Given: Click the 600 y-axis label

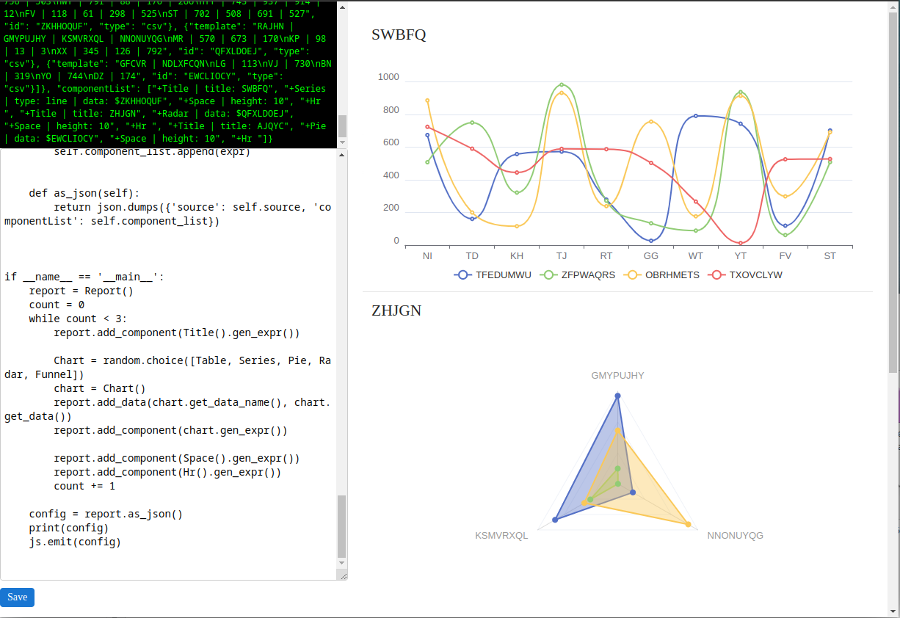Looking at the screenshot, I should click(x=391, y=142).
